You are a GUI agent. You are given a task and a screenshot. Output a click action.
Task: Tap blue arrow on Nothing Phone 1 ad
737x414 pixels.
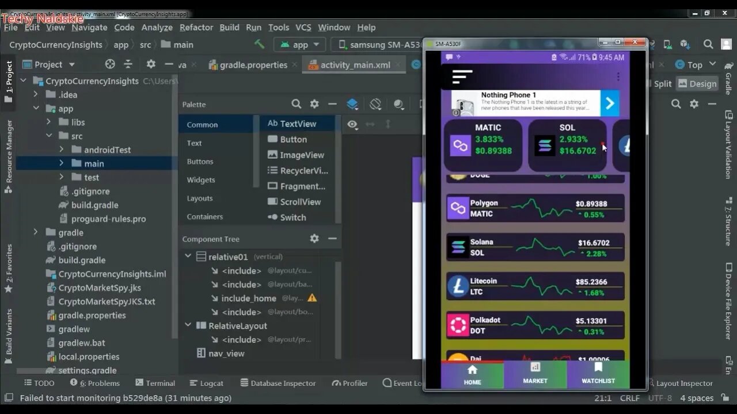610,103
